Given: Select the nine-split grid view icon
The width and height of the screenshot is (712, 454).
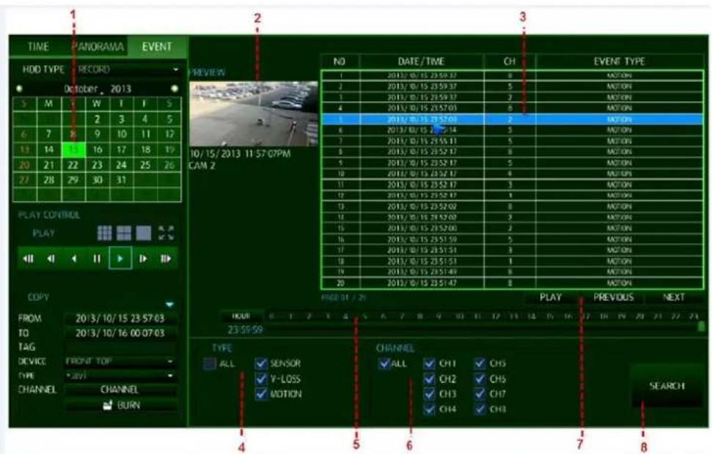Looking at the screenshot, I should point(104,233).
